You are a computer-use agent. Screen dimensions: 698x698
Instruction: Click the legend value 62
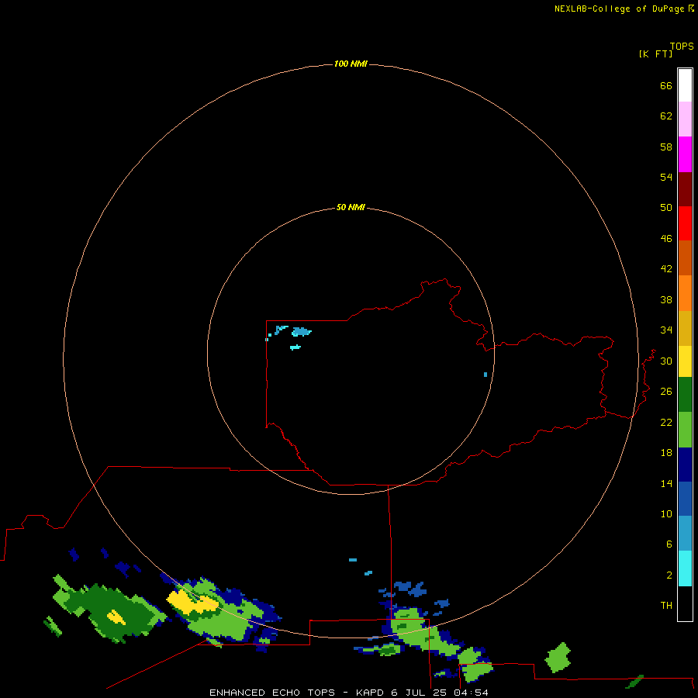(x=666, y=116)
